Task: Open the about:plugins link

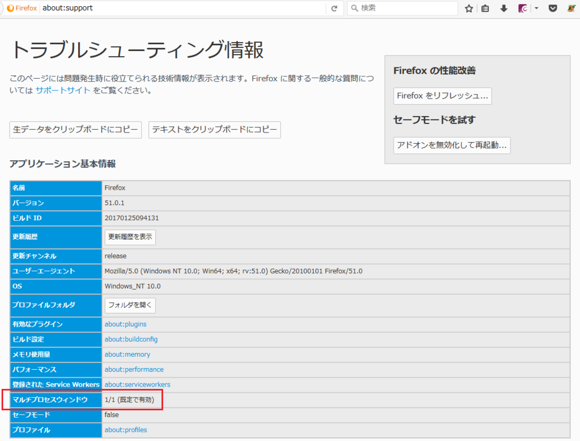Action: pyautogui.click(x=125, y=324)
